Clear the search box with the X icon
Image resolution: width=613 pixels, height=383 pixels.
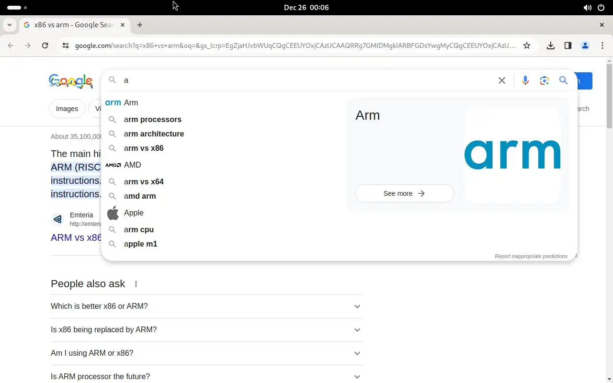coord(501,80)
